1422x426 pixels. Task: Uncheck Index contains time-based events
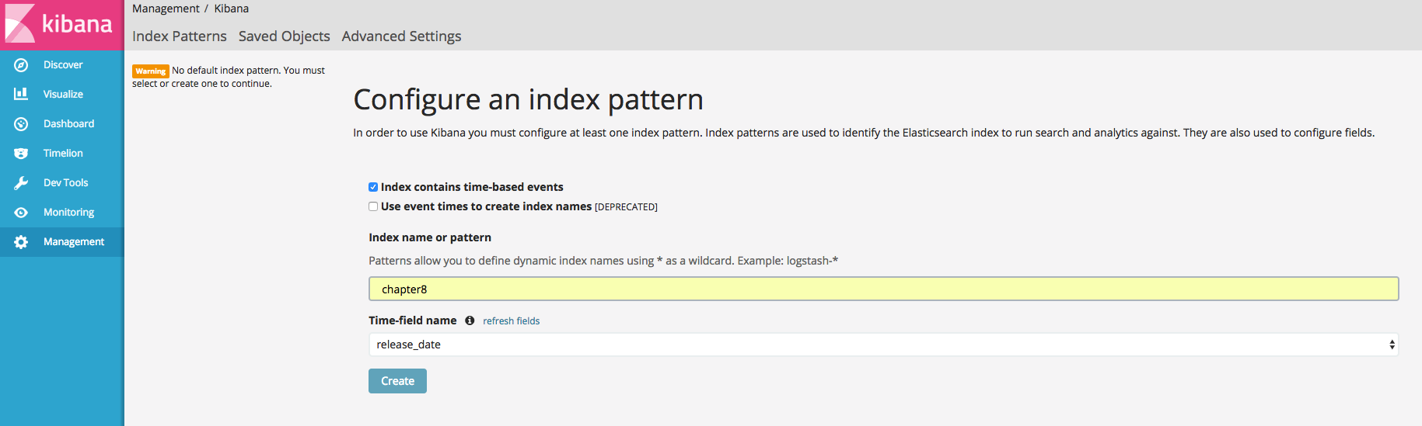(x=373, y=187)
